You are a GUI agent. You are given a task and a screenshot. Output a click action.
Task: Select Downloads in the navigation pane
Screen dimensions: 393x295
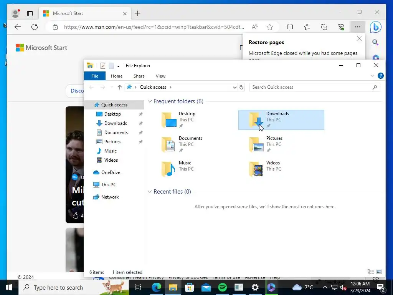click(116, 123)
